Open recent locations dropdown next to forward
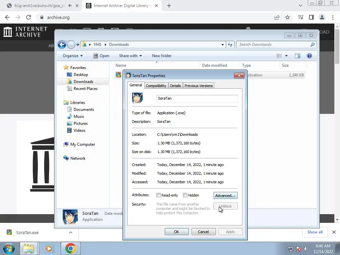Viewport: 340px width, 255px height. pyautogui.click(x=78, y=45)
